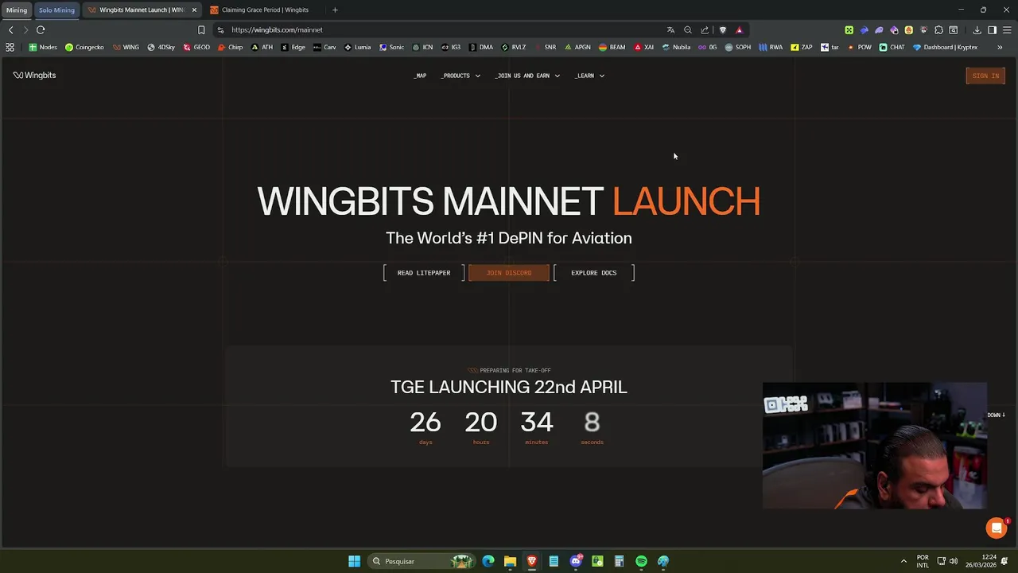Click the POR INTL language indicator
Screen dimensions: 1018x573
923,561
